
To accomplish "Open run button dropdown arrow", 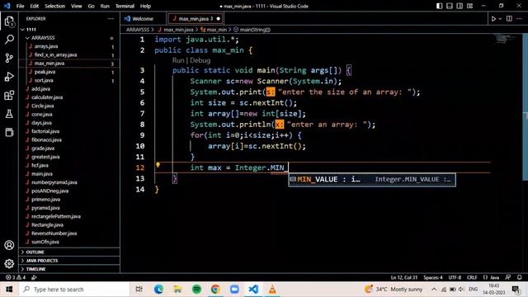I will (x=500, y=19).
